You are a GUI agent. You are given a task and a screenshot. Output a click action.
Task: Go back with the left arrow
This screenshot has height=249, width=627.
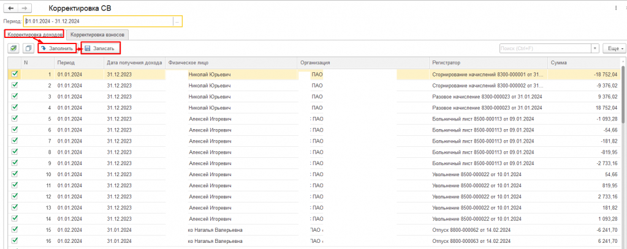[12, 9]
